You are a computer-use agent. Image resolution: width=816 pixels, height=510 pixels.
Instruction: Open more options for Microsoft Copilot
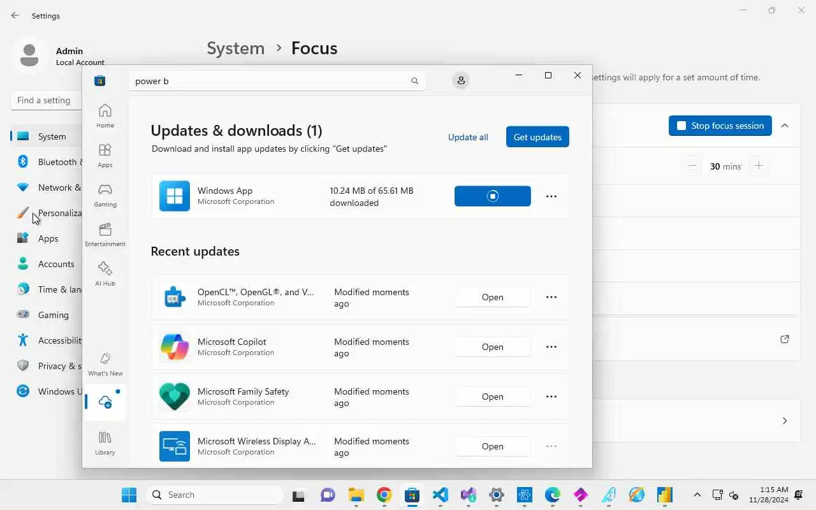click(x=551, y=347)
